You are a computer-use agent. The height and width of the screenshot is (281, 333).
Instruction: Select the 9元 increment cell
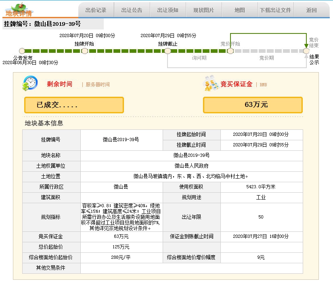[x=262, y=258]
